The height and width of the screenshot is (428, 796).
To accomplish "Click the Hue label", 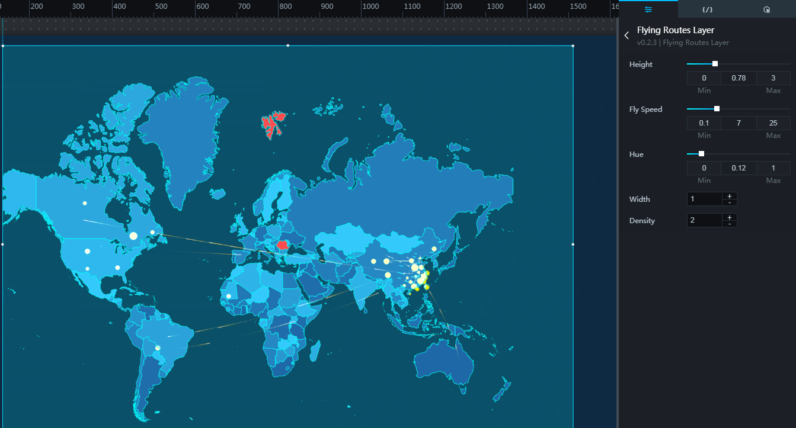I will tap(637, 155).
